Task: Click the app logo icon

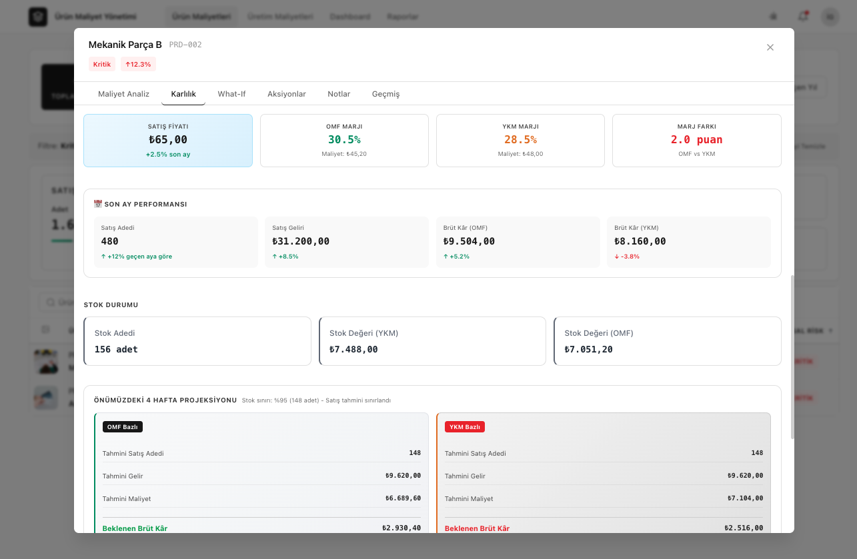Action: [x=38, y=17]
